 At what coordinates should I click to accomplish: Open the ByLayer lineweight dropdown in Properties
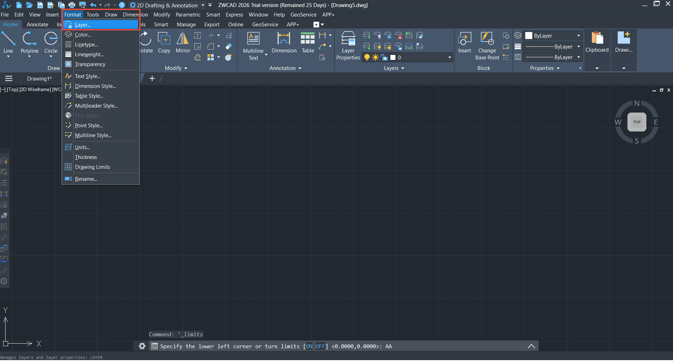tap(579, 46)
